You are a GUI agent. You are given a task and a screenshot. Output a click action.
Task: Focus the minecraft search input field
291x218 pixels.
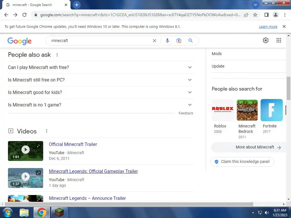[x=100, y=41]
